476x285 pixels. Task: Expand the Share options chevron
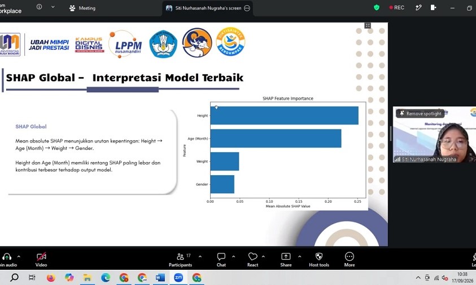pyautogui.click(x=300, y=256)
